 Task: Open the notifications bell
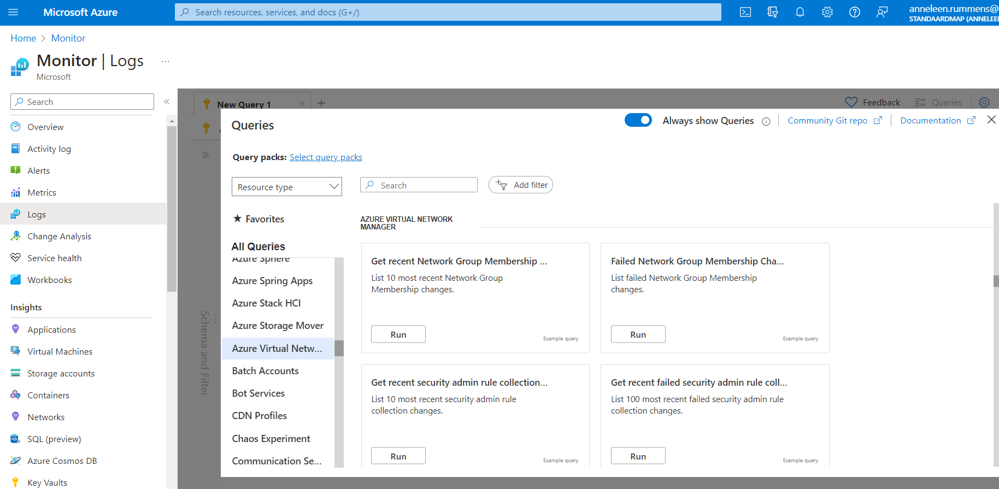(800, 12)
